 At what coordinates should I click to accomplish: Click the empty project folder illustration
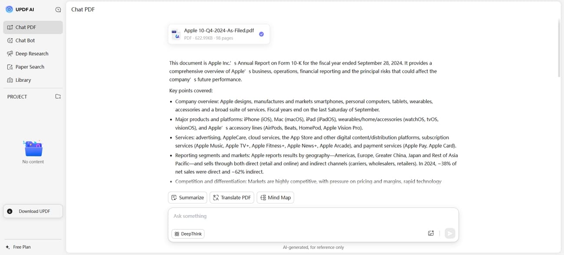point(33,148)
